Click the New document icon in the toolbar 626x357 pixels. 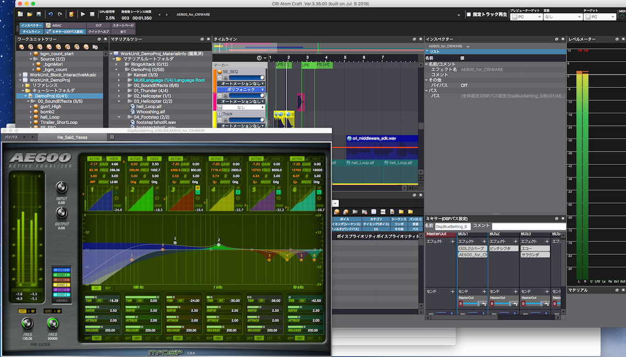(21, 14)
